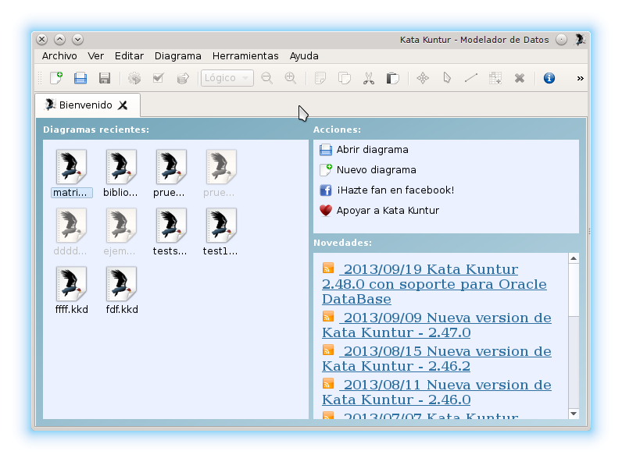Click the floppy disk save icon

(x=105, y=78)
